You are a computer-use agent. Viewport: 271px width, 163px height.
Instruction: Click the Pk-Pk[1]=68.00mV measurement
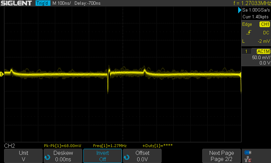coord(63,146)
